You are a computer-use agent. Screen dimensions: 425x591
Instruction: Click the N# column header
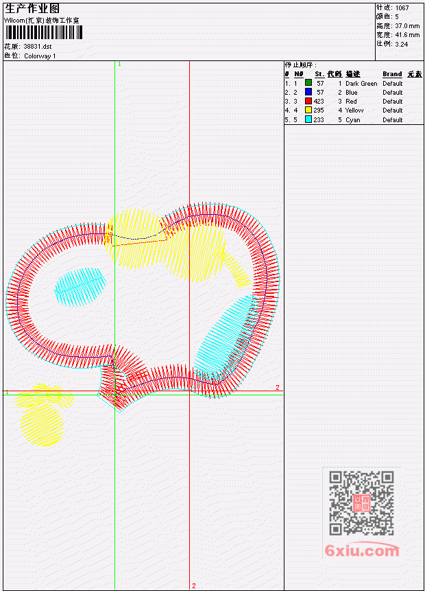[x=298, y=74]
